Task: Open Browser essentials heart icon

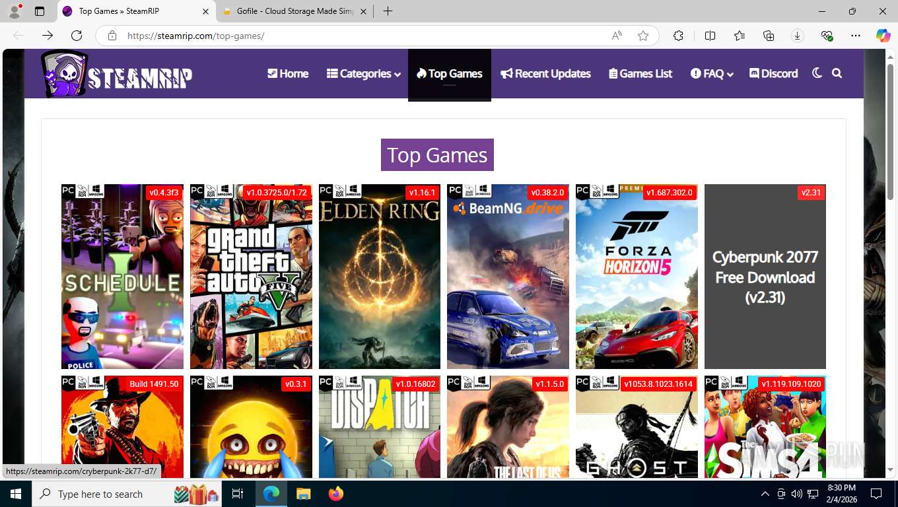Action: pyautogui.click(x=827, y=36)
